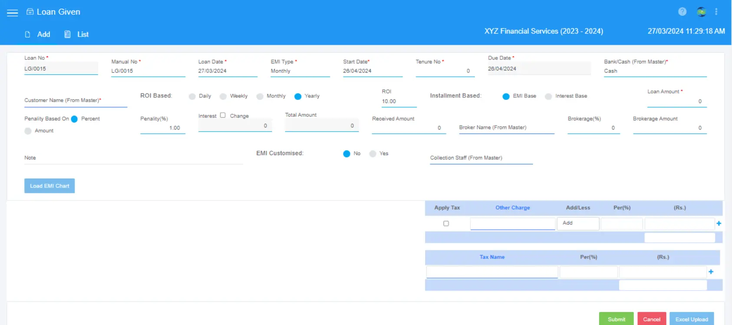Image resolution: width=732 pixels, height=325 pixels.
Task: Click the Loan Given page icon
Action: click(x=30, y=12)
